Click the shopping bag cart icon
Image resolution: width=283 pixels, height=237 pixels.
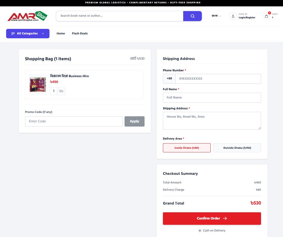(266, 16)
